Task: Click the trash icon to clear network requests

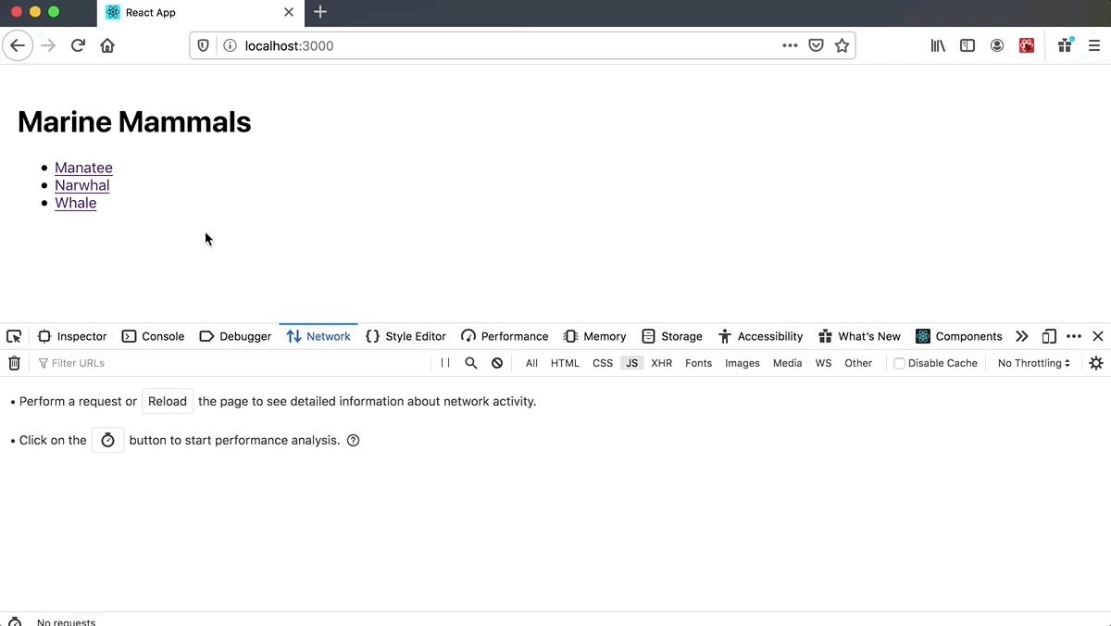Action: (x=14, y=362)
